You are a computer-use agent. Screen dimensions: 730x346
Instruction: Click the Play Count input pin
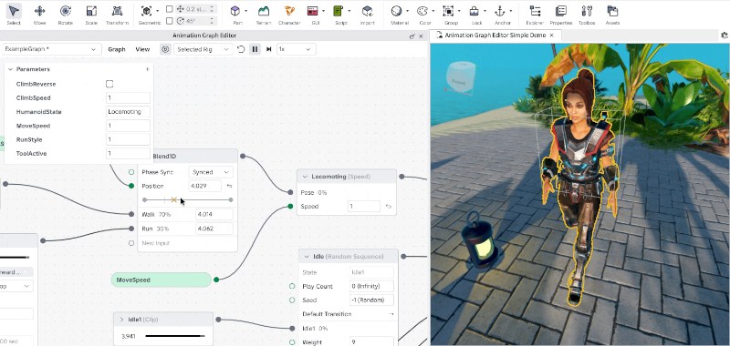click(x=292, y=286)
